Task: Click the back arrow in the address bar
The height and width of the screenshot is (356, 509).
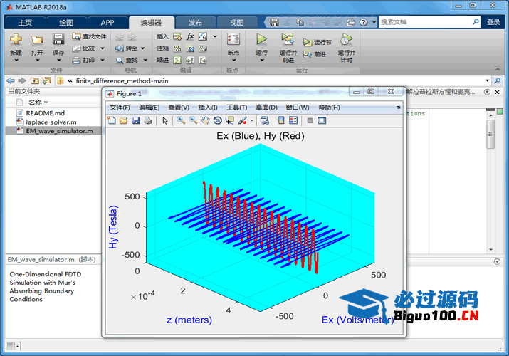Action: click(x=11, y=80)
